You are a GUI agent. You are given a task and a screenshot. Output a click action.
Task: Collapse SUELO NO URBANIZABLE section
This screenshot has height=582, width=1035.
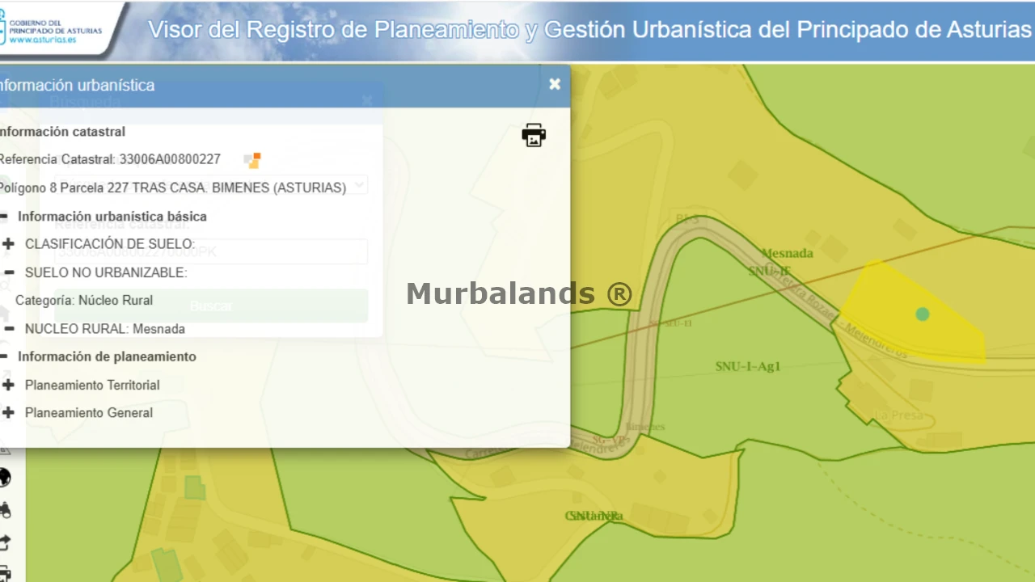click(x=9, y=273)
